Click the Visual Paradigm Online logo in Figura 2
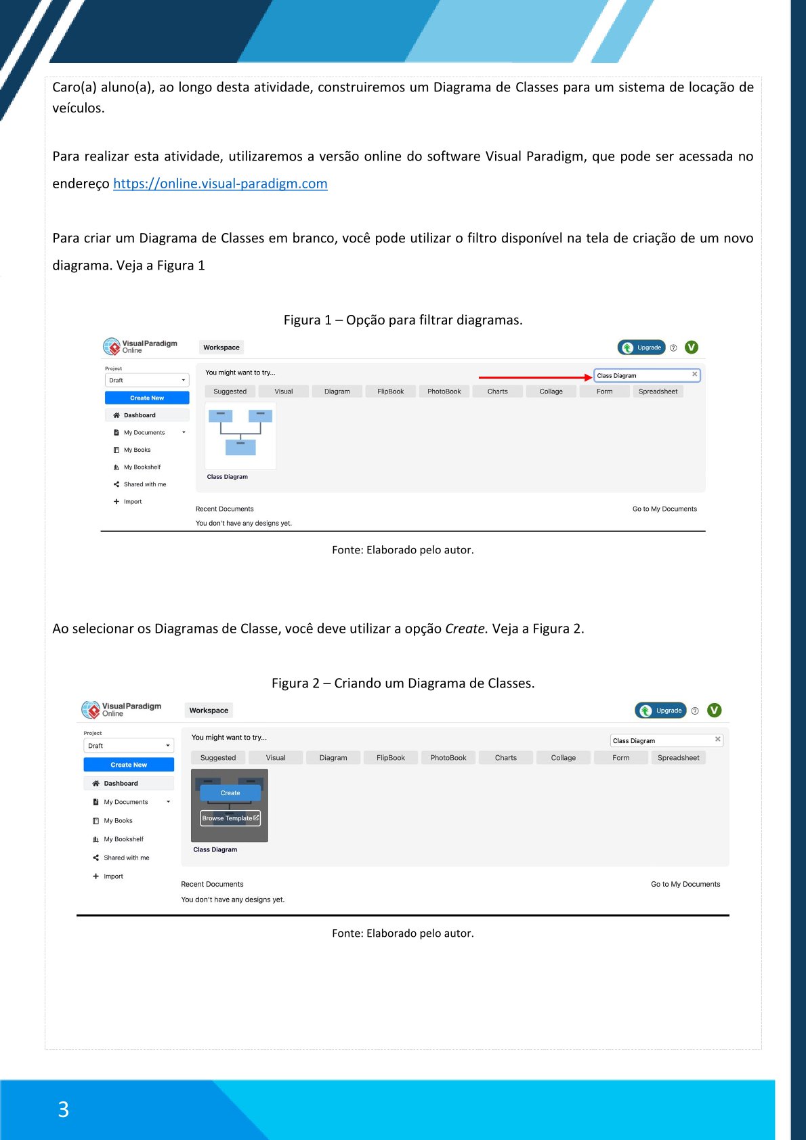This screenshot has width=806, height=1140. point(122,709)
